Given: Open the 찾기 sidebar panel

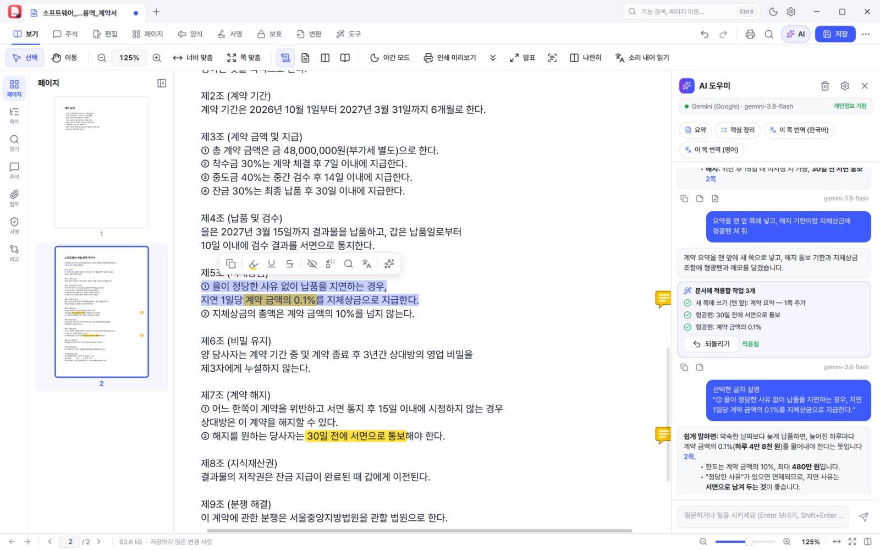Looking at the screenshot, I should tap(14, 143).
